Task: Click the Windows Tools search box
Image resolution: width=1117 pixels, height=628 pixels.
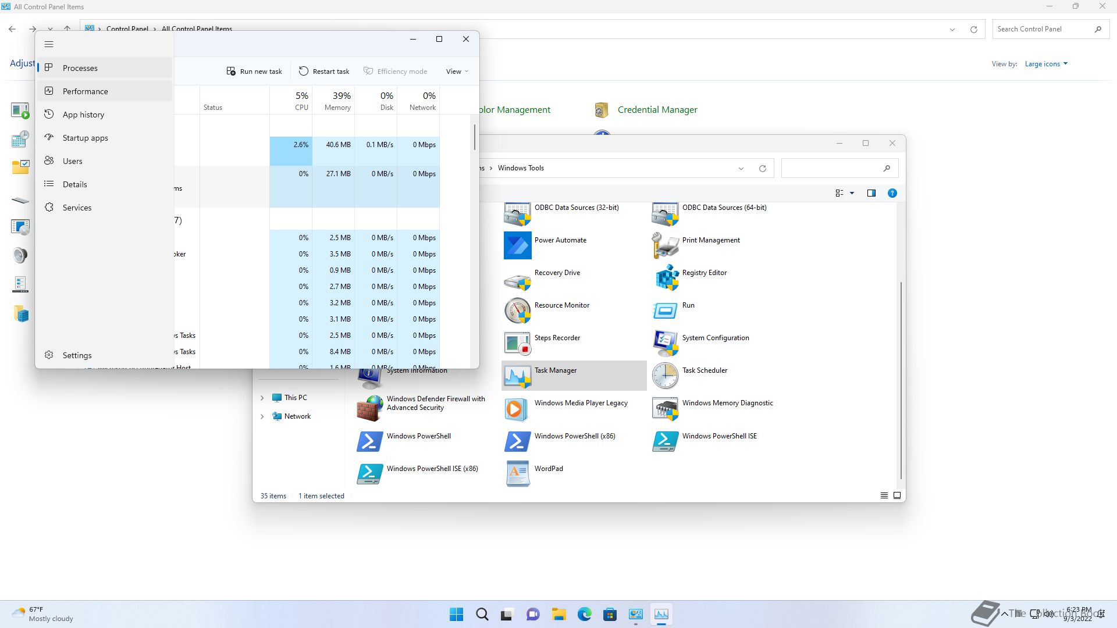Action: (840, 168)
